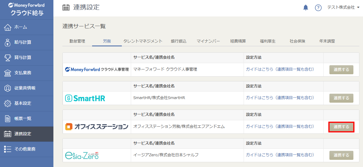Open the 年末調整 tab
The image size is (363, 167).
click(327, 41)
